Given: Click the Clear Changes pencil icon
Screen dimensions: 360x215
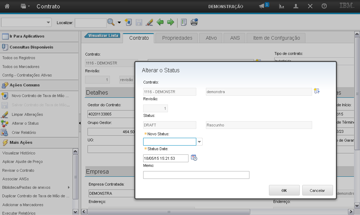Looking at the screenshot, I should 149,22.
